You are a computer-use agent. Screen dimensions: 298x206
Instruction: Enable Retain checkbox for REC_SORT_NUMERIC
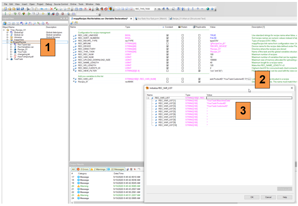tap(183, 38)
